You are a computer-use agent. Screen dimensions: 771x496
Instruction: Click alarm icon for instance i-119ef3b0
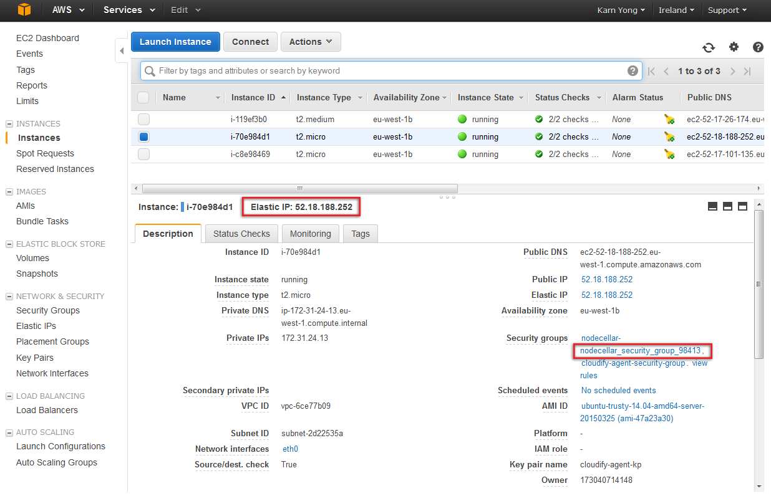coord(669,120)
